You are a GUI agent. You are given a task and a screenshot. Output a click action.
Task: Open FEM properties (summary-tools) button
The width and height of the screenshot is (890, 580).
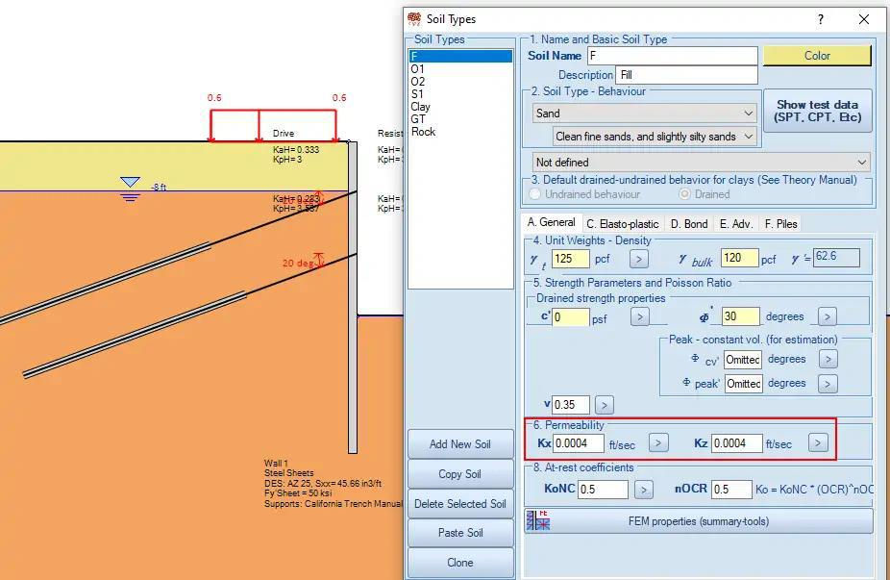pyautogui.click(x=699, y=521)
